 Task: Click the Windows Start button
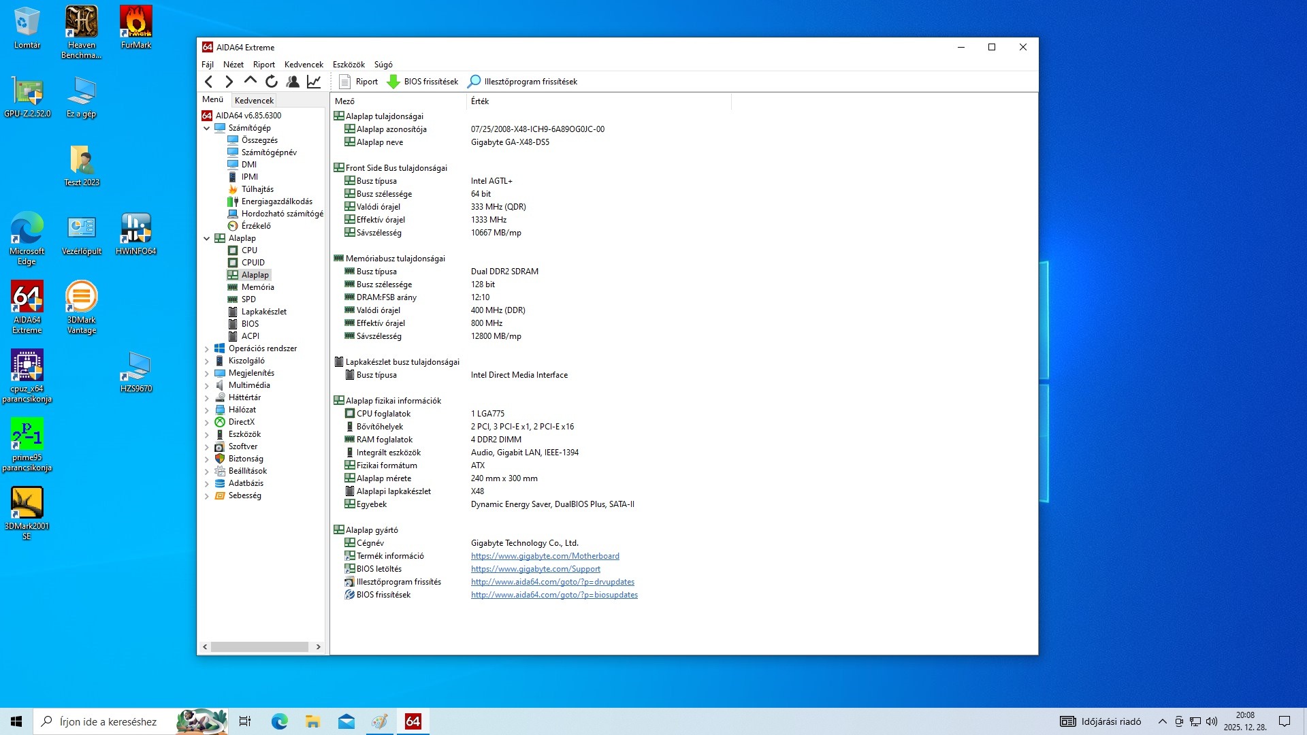click(16, 721)
